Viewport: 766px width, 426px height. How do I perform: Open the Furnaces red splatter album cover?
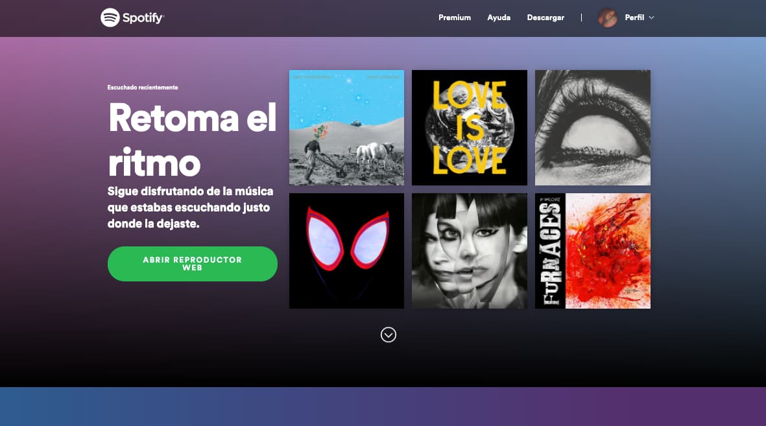(x=593, y=251)
